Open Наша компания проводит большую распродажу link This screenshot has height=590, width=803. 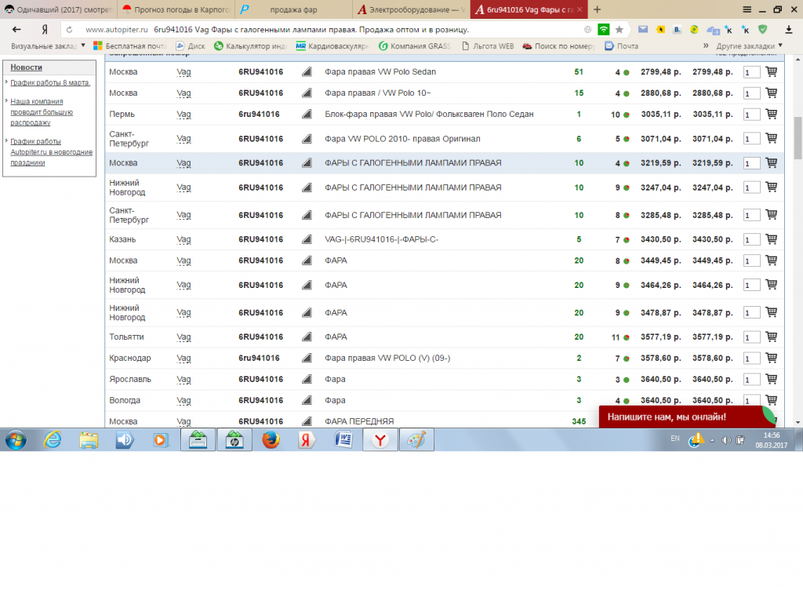[42, 111]
